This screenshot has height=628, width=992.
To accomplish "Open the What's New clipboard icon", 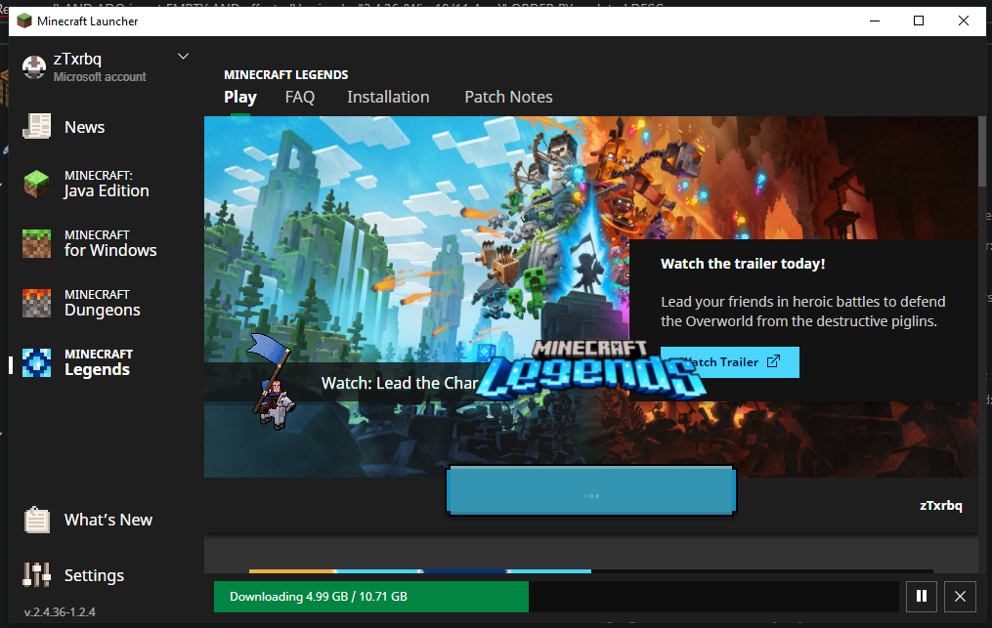I will pos(37,520).
